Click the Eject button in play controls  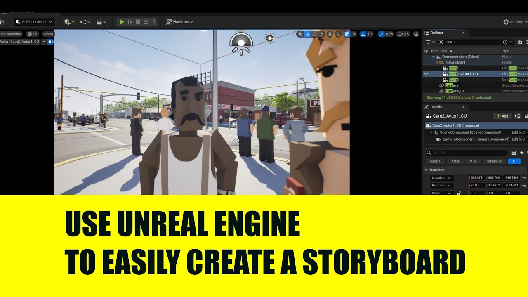coord(146,22)
